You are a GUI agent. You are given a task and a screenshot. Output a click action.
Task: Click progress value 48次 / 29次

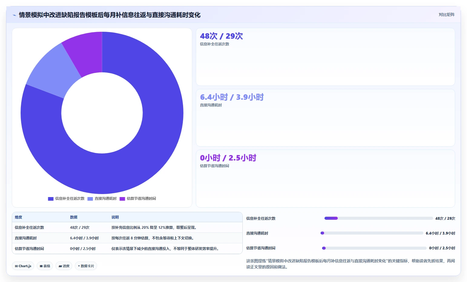(x=445, y=219)
